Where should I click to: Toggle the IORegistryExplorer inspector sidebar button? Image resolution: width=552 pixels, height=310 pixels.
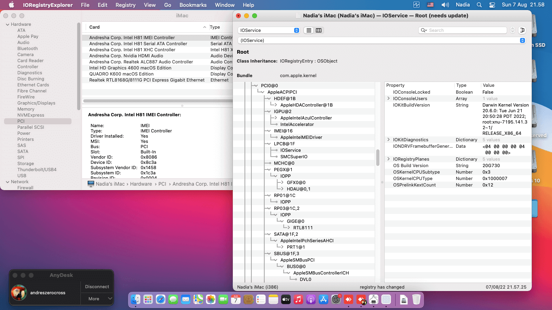(x=522, y=30)
